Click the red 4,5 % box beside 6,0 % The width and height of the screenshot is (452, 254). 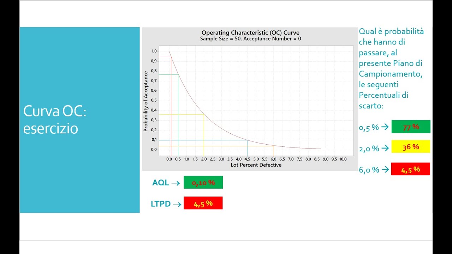411,169
